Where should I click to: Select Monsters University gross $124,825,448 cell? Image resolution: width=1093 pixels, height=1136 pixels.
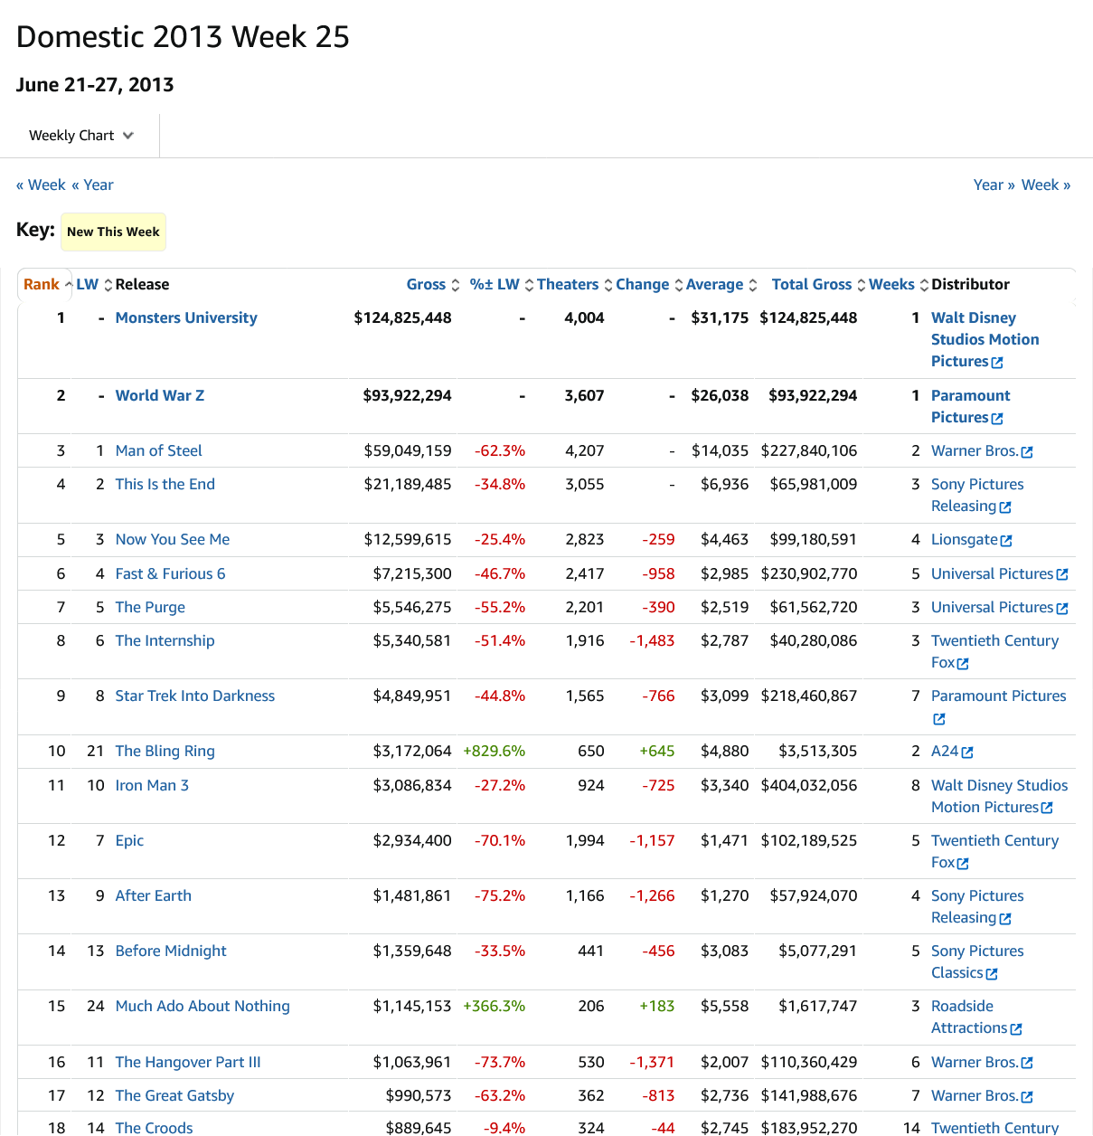(402, 317)
